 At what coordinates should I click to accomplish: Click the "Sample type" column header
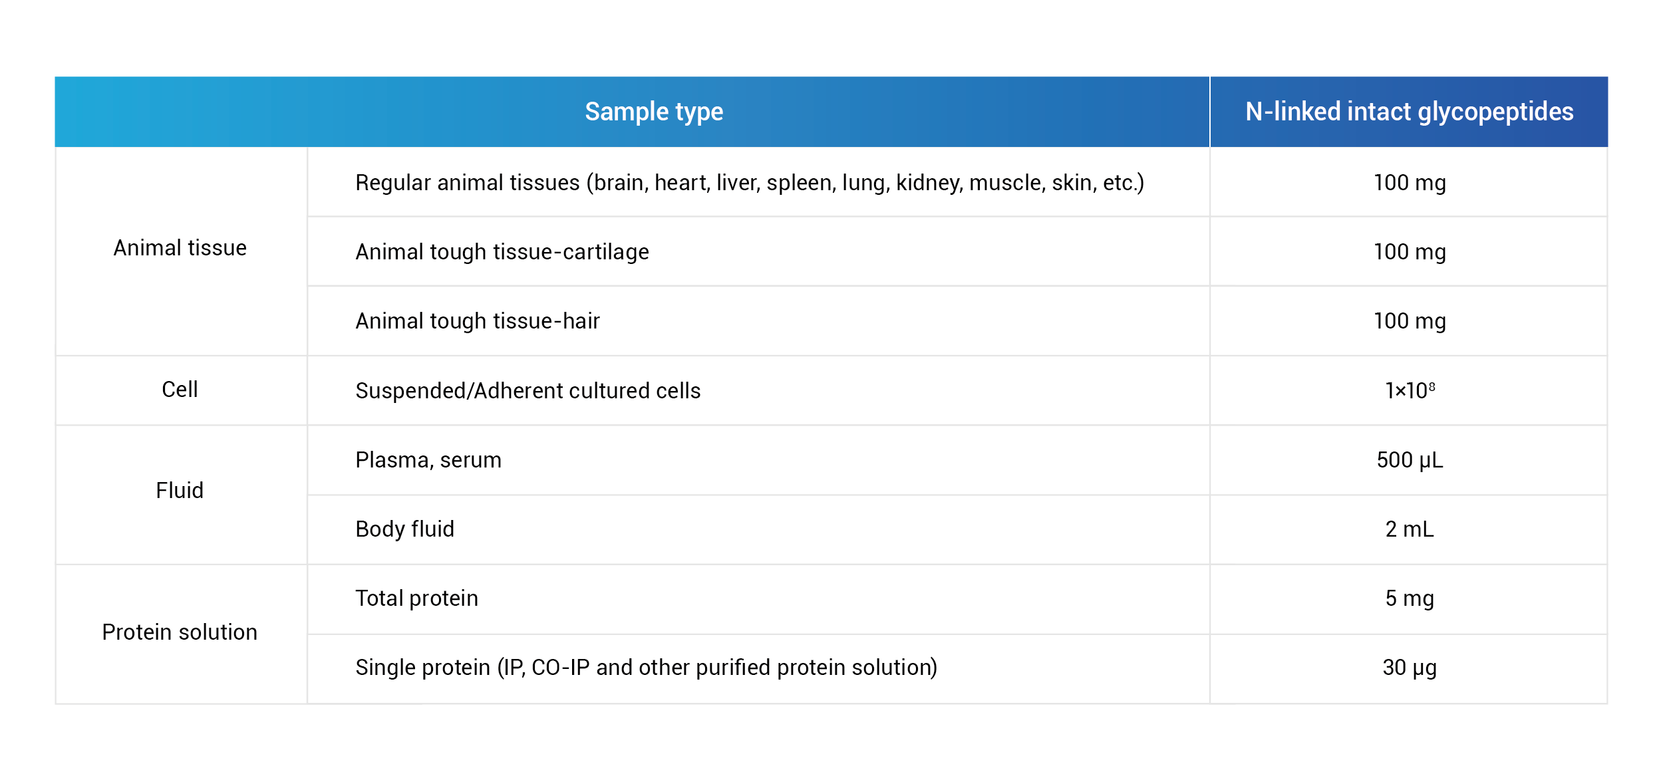pos(653,112)
